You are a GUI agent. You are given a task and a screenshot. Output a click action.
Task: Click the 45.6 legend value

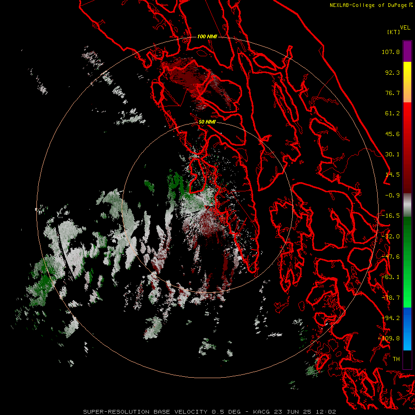pyautogui.click(x=392, y=134)
